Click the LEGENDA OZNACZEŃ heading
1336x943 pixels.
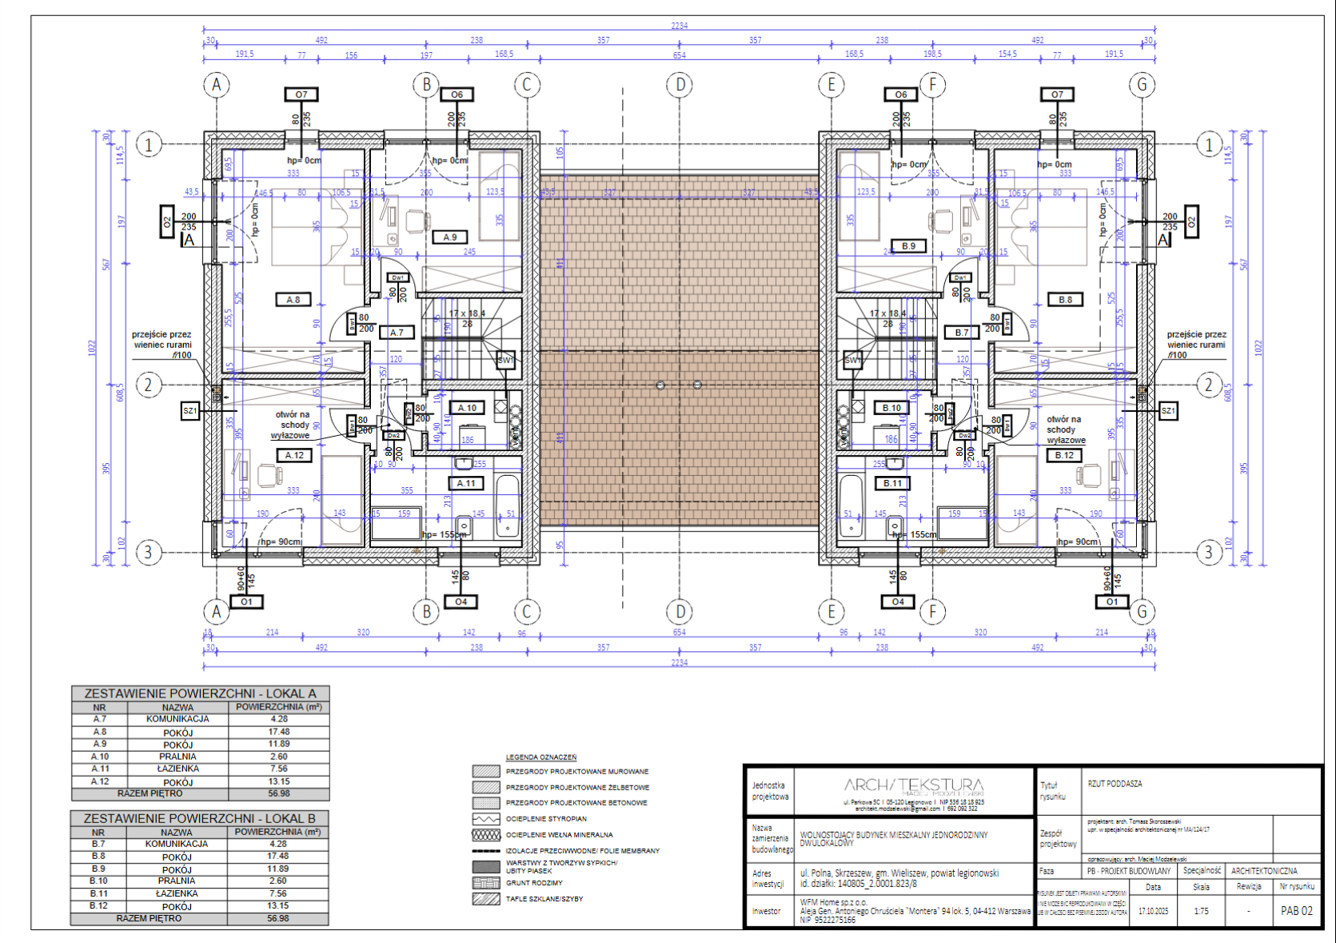[x=540, y=757]
